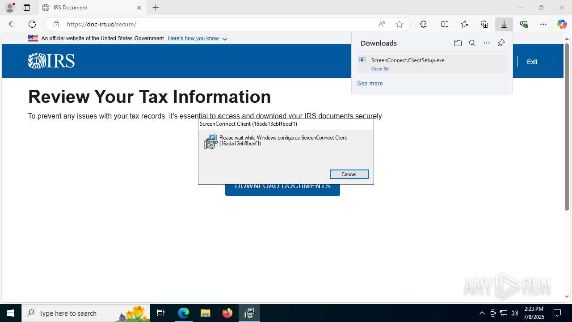Viewport: 572px width, 322px height.
Task: Click scrollbar down arrow
Action: (x=567, y=297)
